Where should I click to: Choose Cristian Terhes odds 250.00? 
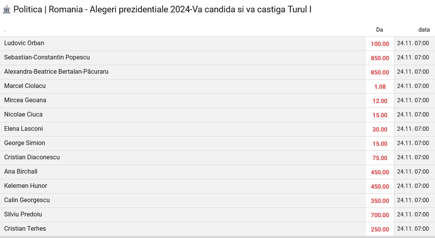(380, 230)
